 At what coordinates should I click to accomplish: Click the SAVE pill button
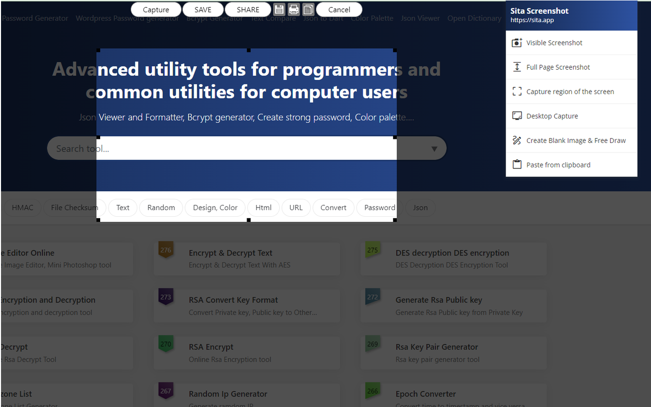pos(203,10)
